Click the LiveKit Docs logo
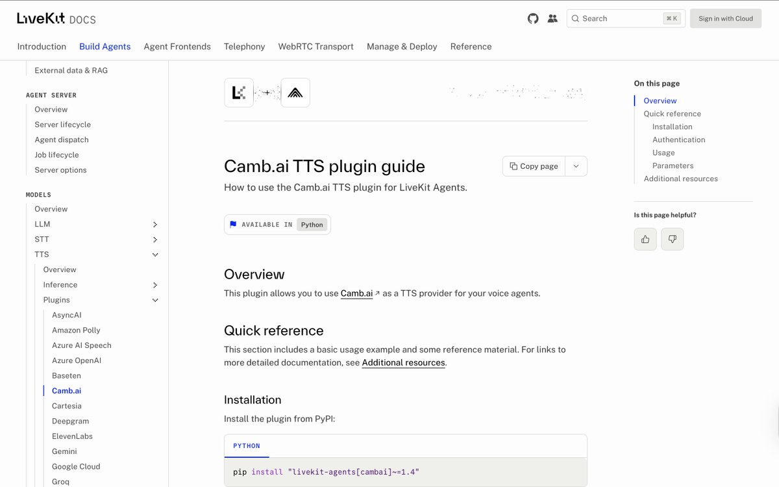The height and width of the screenshot is (487, 779). coord(56,19)
